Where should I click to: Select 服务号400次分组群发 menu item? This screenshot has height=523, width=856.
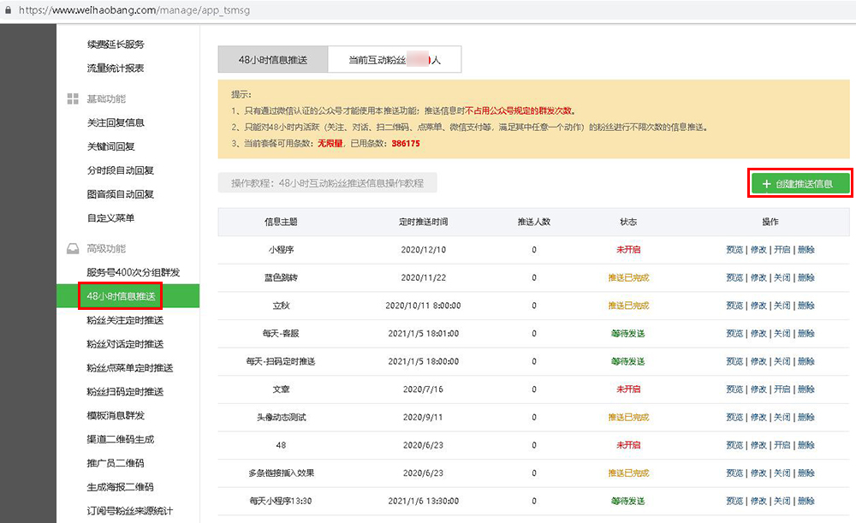[x=133, y=273]
